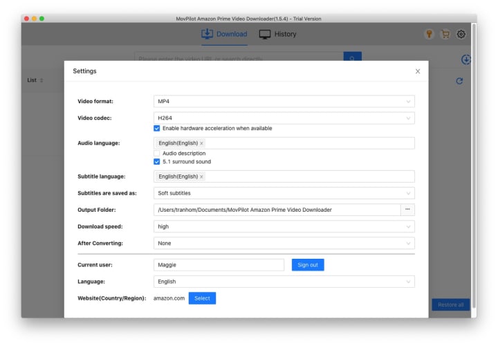Browse output folder with the ellipsis button

[x=407, y=210]
